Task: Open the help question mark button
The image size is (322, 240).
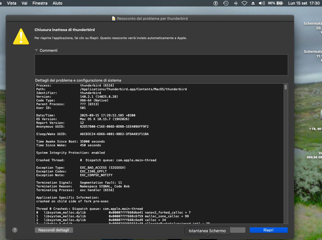Action: point(15,230)
